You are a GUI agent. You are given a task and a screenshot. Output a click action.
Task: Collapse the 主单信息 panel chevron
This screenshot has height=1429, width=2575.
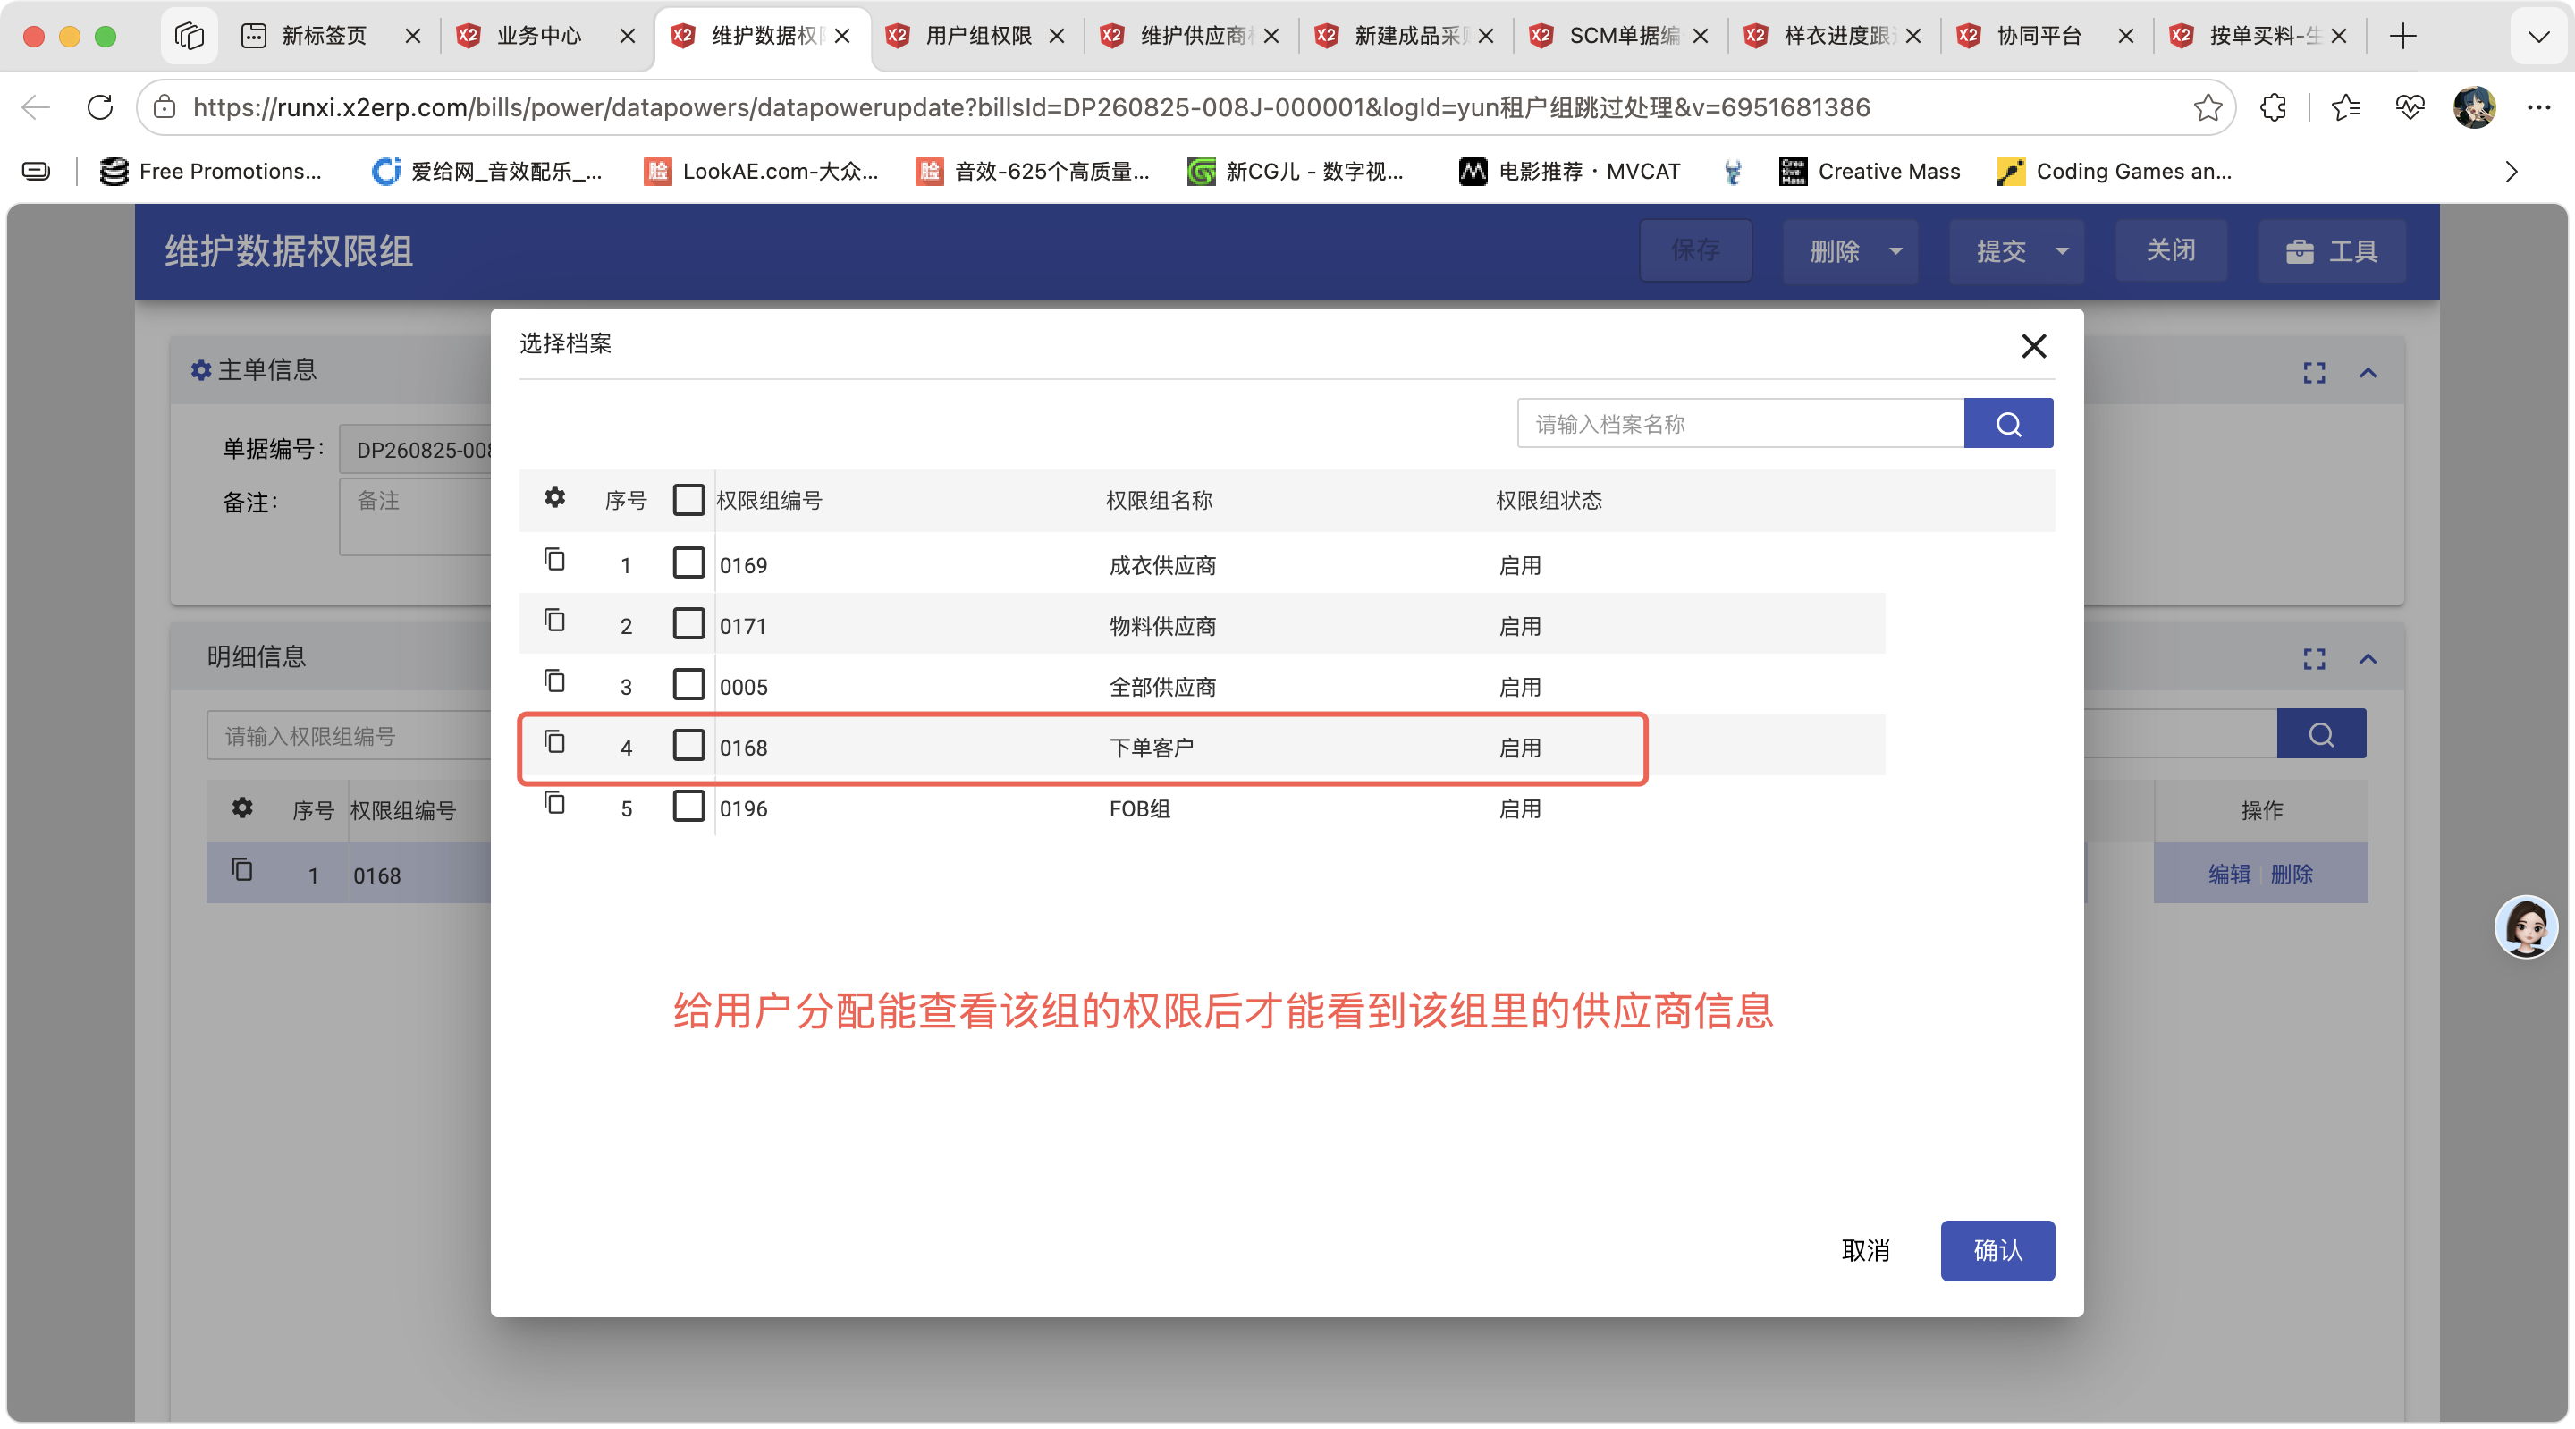click(x=2368, y=373)
